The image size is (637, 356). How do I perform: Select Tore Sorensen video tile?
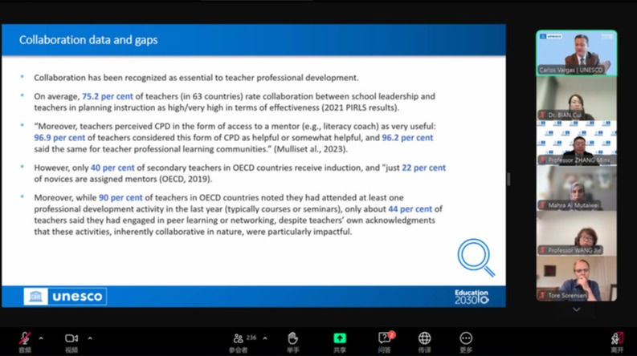(x=577, y=279)
